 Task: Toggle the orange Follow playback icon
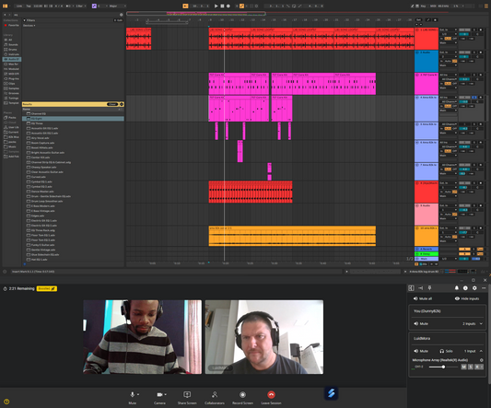click(x=241, y=6)
